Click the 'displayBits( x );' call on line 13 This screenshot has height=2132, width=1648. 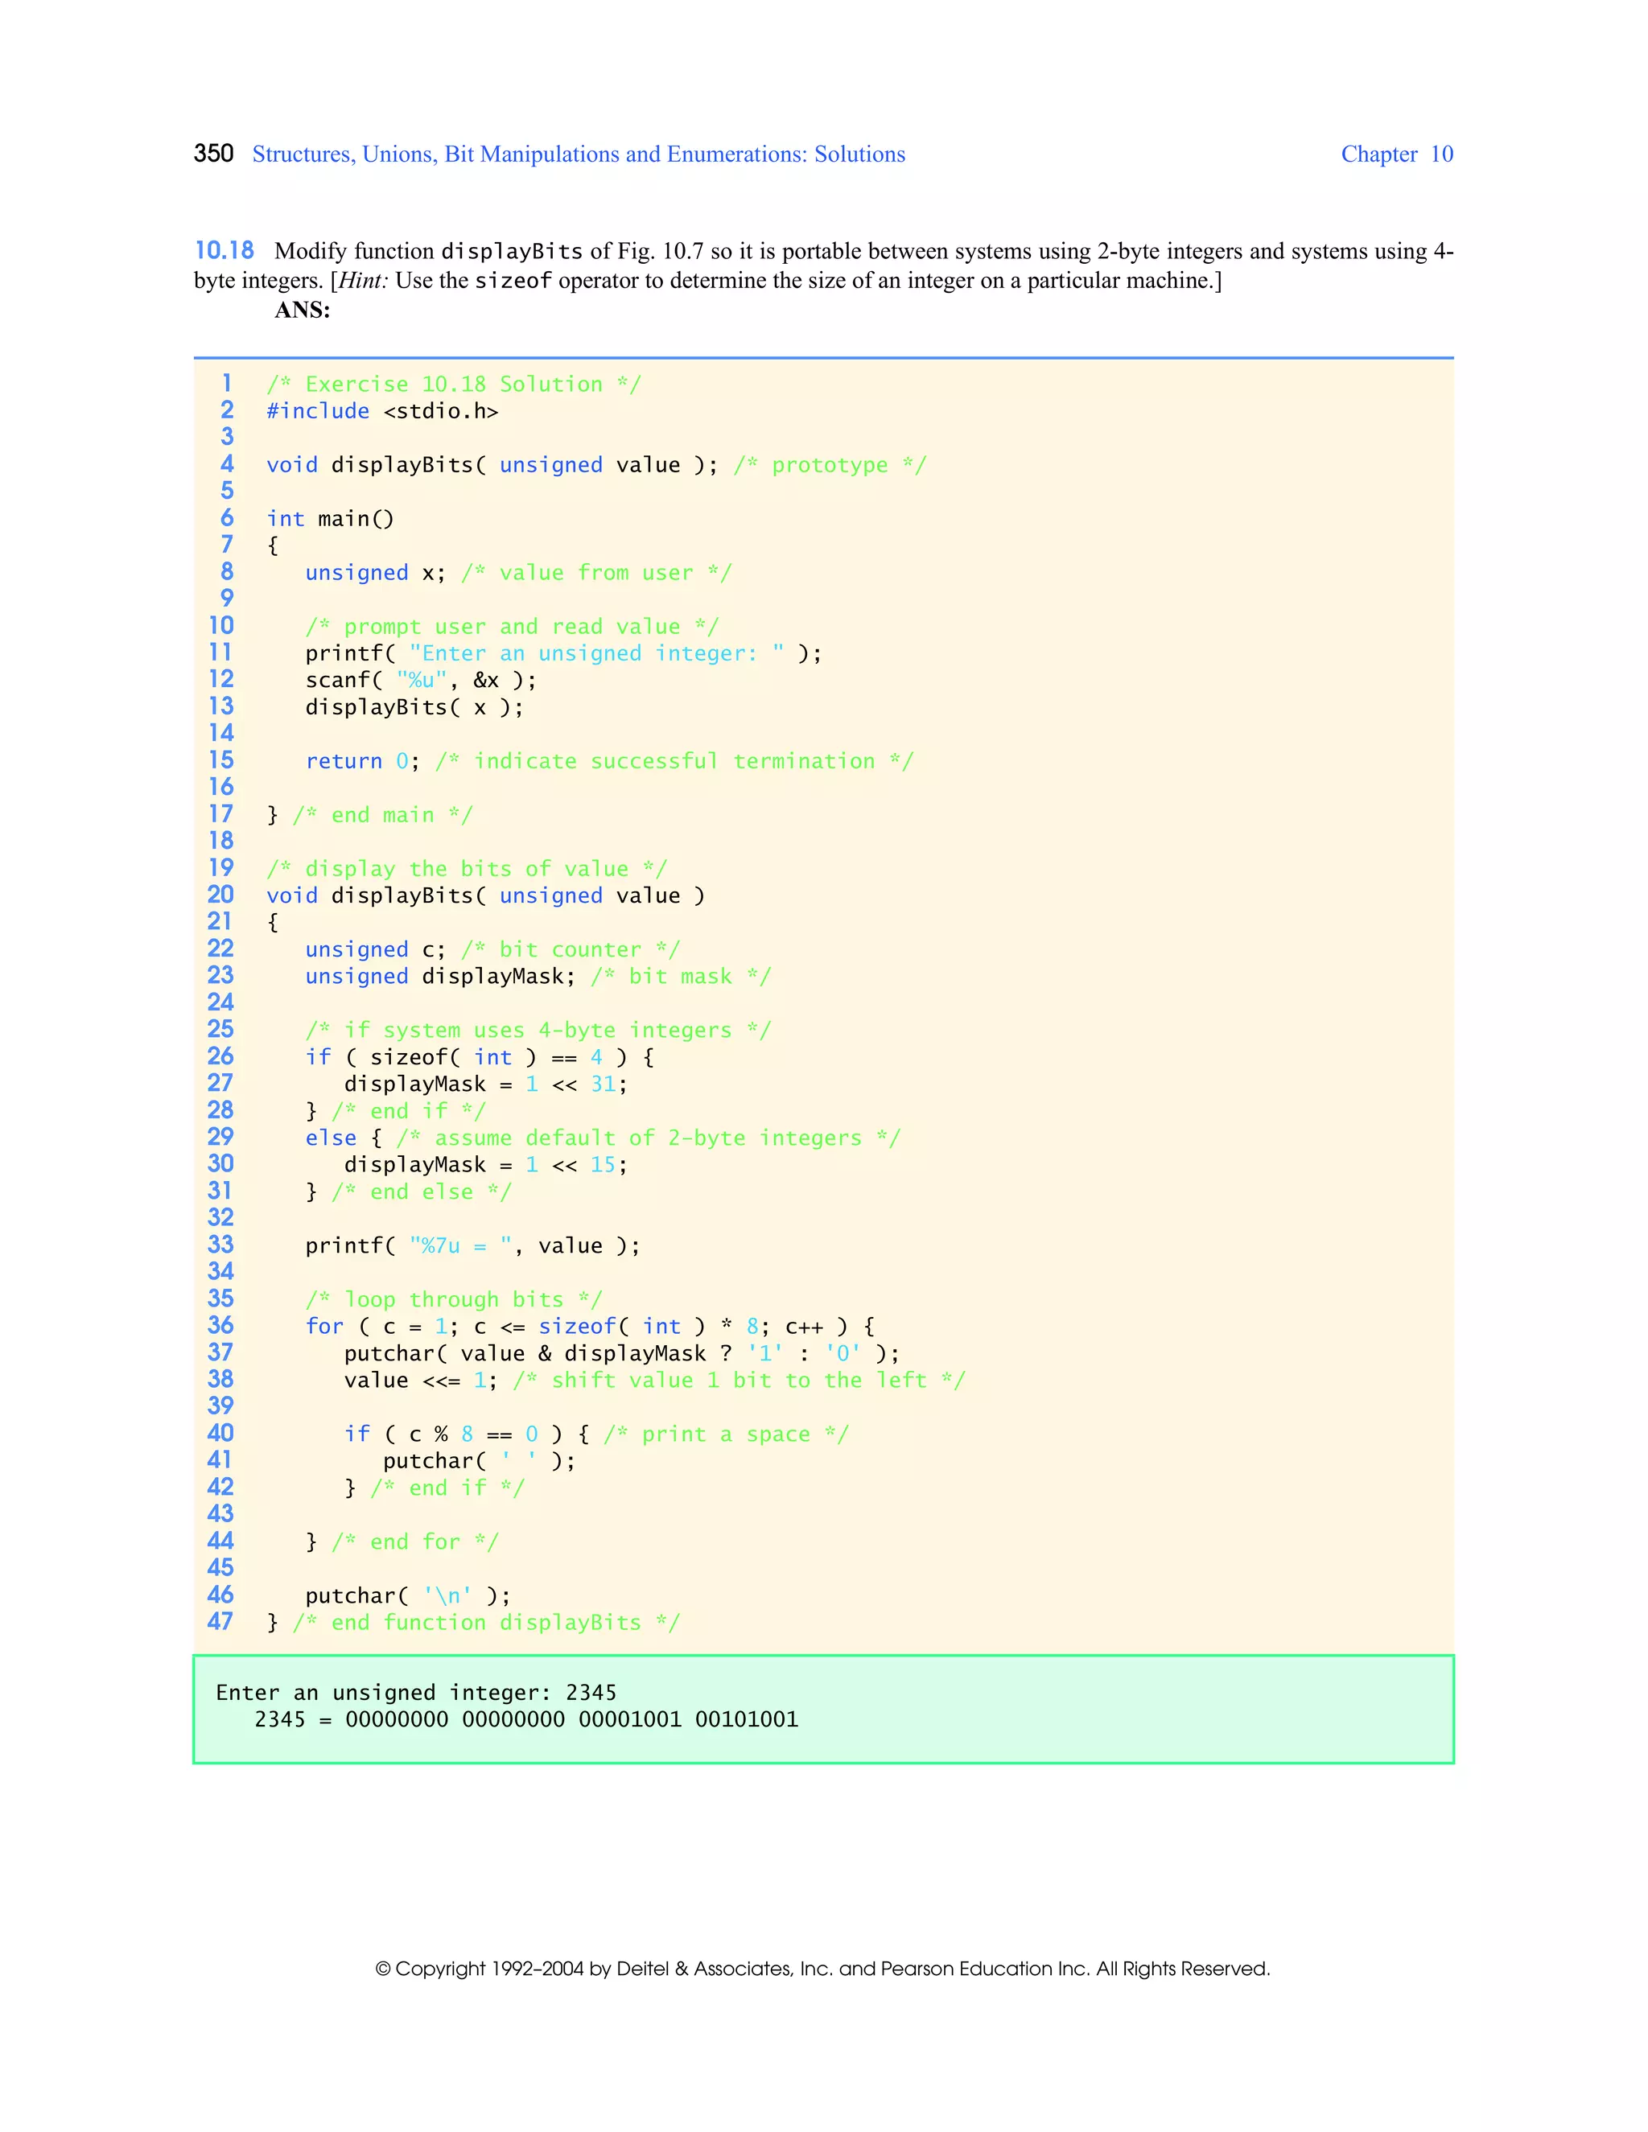pos(415,708)
